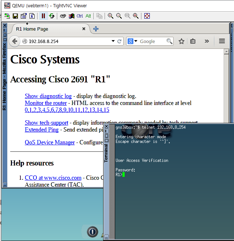Bookmark this page with the star icon
Image resolution: width=234 pixels, height=241 pixels.
pos(182,41)
